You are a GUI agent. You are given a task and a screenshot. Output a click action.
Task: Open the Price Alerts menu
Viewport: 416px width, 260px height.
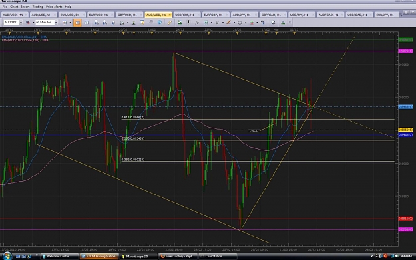54,7
